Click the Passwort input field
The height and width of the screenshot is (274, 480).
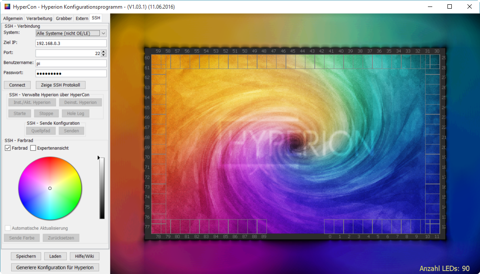point(71,73)
